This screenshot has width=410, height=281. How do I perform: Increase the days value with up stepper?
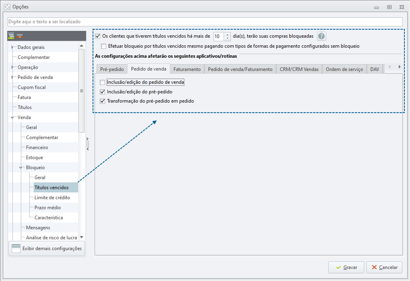(x=227, y=34)
